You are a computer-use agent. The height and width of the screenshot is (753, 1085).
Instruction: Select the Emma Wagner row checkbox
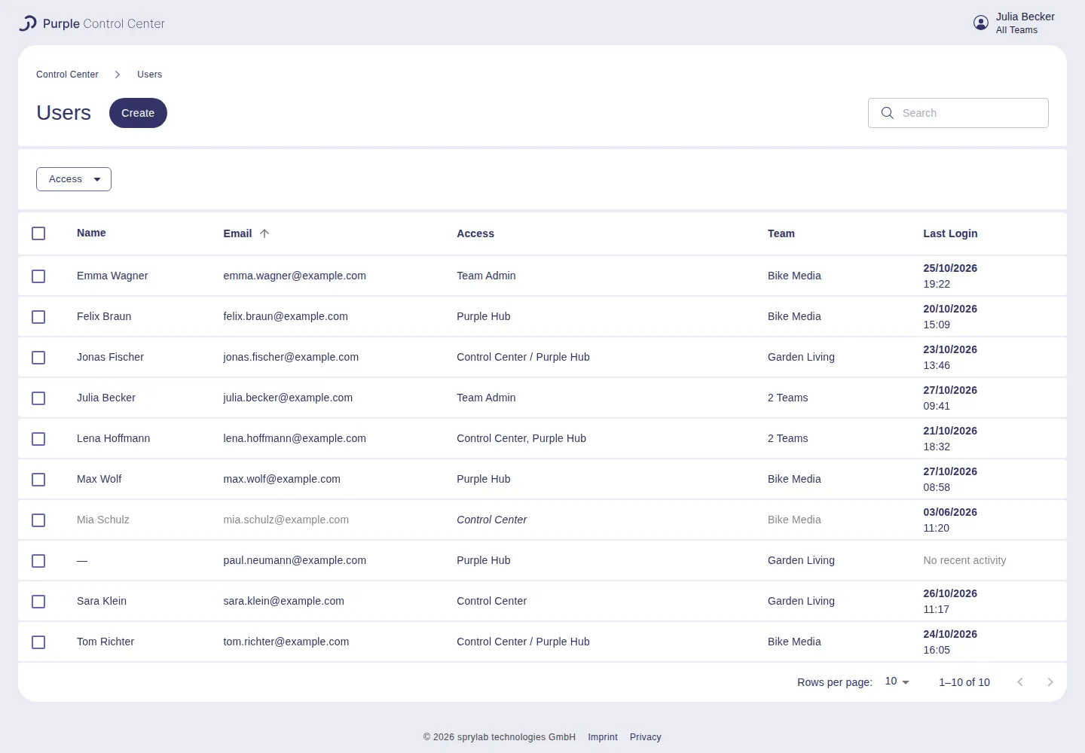pos(38,276)
